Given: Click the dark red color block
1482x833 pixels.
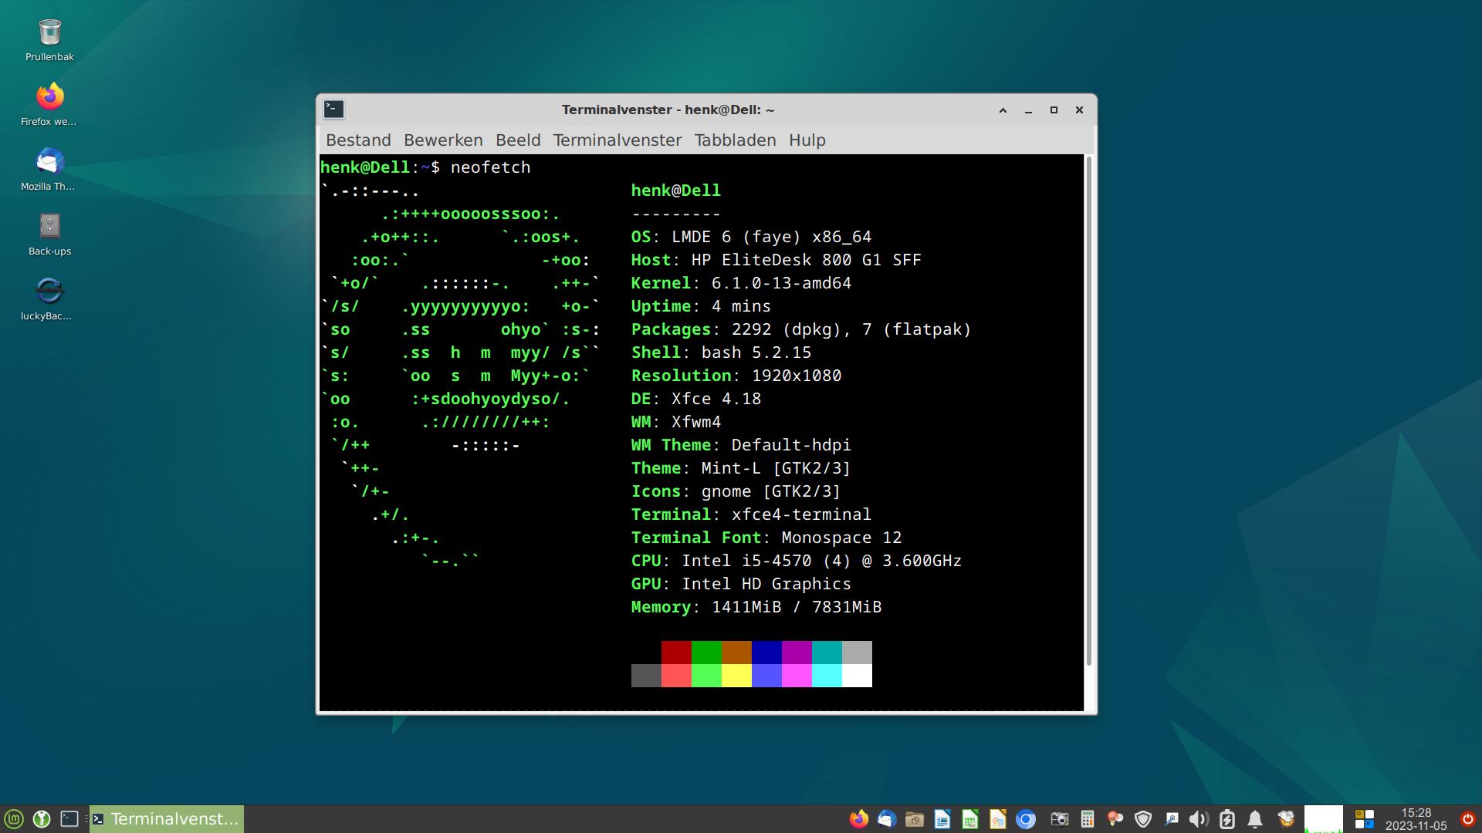Looking at the screenshot, I should (x=676, y=653).
